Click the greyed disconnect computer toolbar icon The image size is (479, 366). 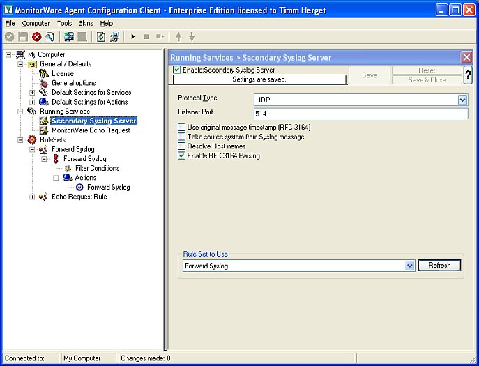[82, 37]
